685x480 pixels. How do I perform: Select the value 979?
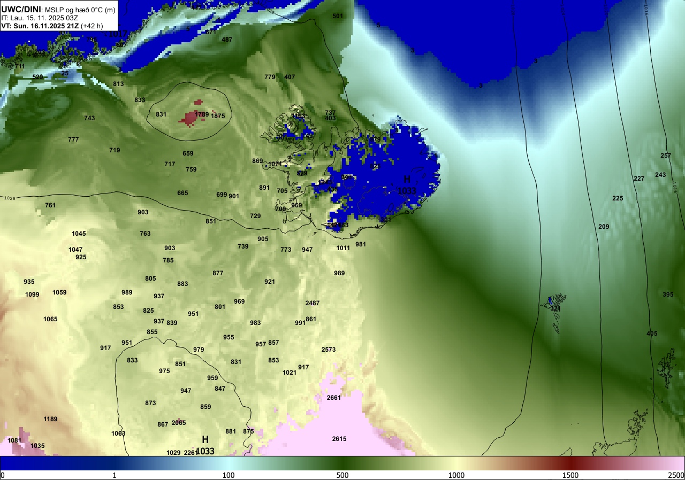[x=199, y=350]
